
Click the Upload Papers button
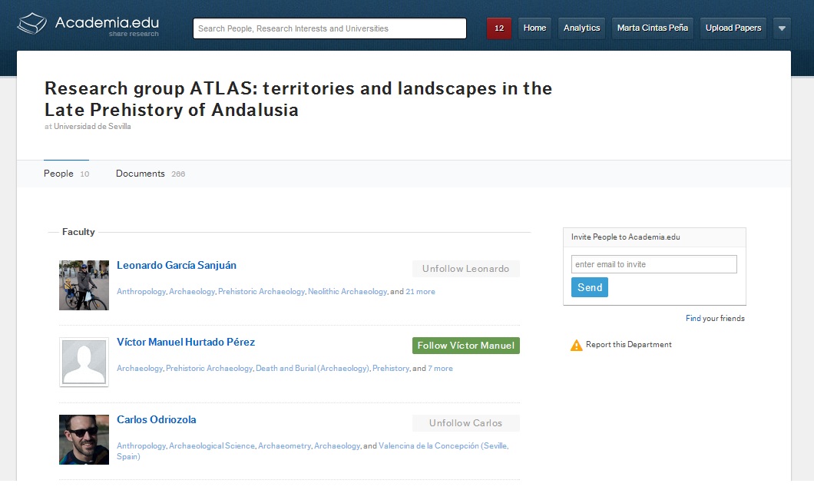[733, 28]
